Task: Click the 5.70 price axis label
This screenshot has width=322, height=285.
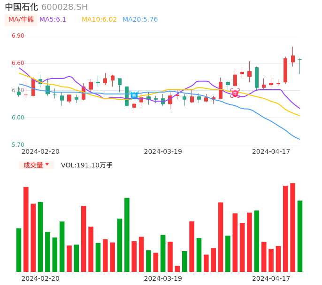Action: point(18,145)
